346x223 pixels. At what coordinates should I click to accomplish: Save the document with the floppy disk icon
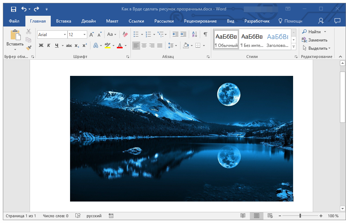point(13,9)
